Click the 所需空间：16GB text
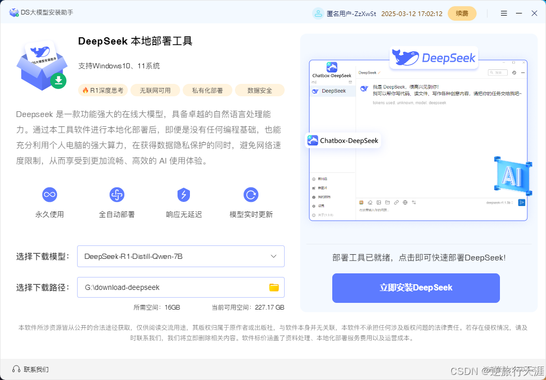 (x=157, y=308)
